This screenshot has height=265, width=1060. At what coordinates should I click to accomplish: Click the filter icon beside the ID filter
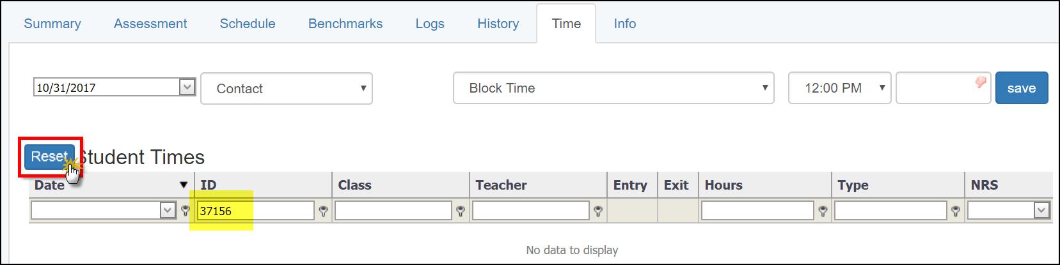pos(323,211)
